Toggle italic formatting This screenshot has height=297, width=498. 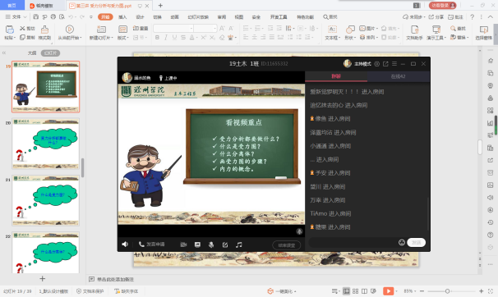[166, 38]
